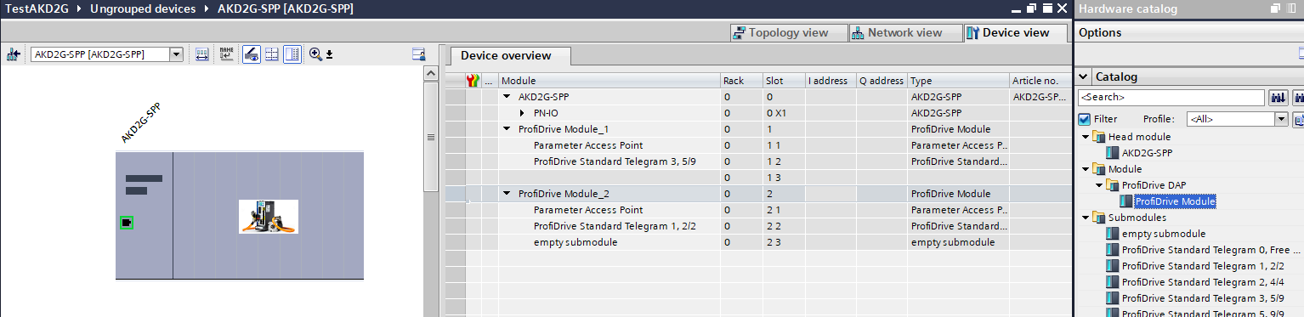The width and height of the screenshot is (1304, 317).
Task: Click the device NAME assign icon
Action: click(x=226, y=54)
